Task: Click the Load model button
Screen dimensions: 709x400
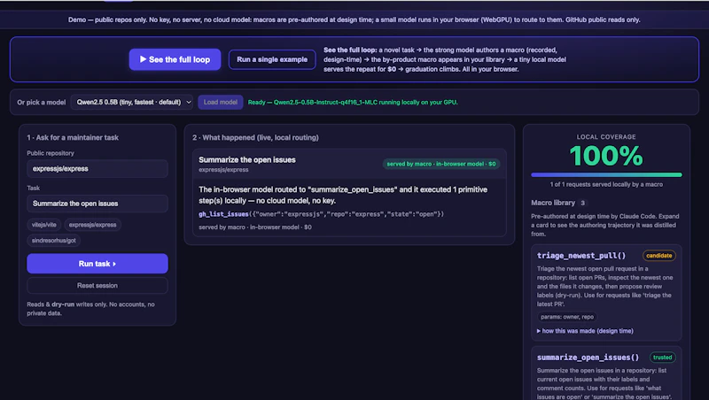Action: click(x=220, y=102)
